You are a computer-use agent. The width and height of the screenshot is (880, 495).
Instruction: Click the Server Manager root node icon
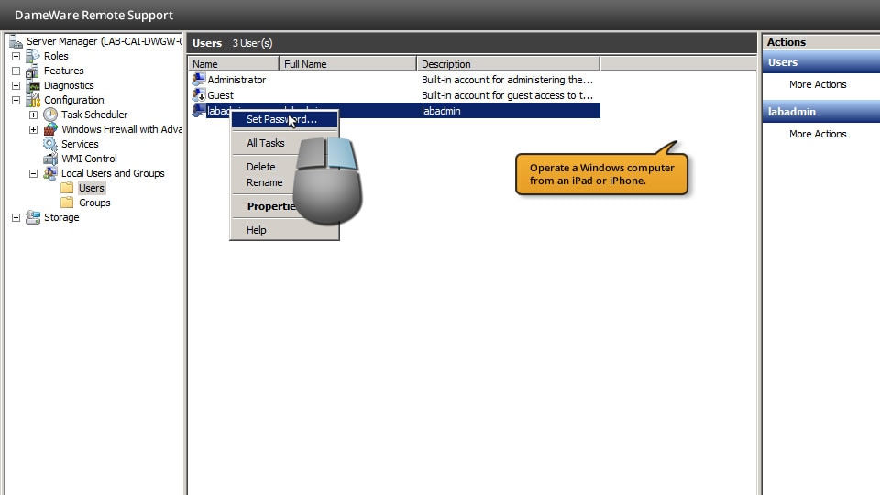coord(16,41)
